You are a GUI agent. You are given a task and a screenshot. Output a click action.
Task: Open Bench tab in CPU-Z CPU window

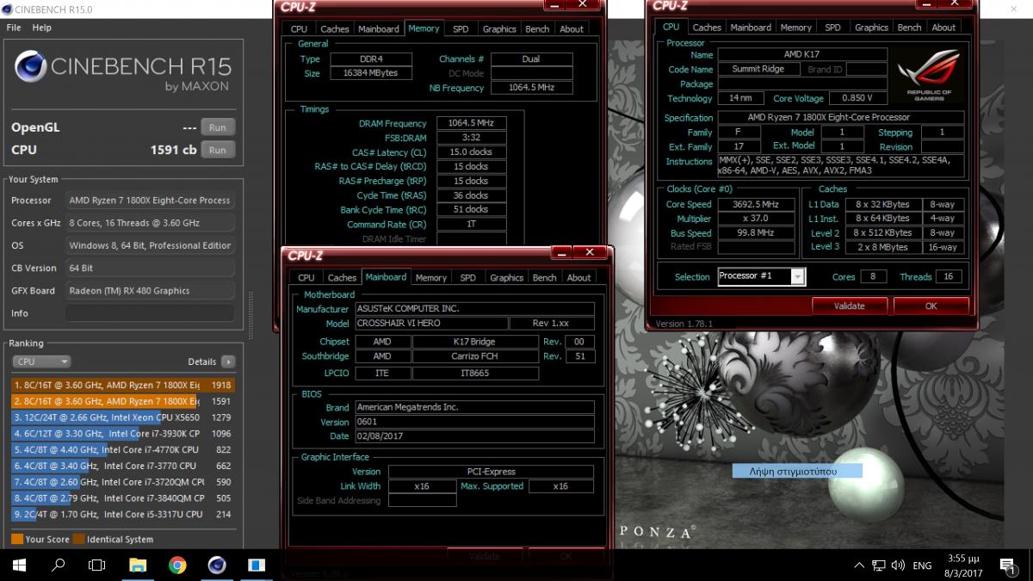(909, 28)
